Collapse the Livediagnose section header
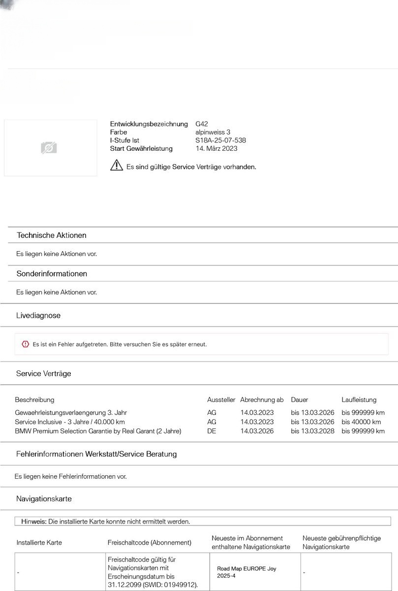 pos(38,315)
